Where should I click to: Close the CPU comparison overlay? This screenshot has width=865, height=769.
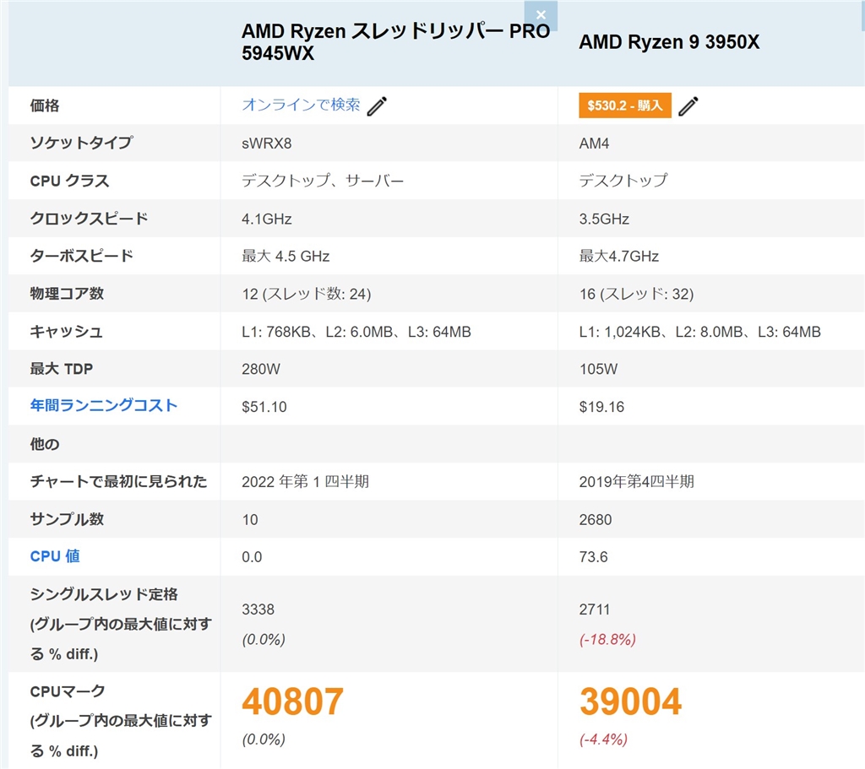click(x=541, y=14)
